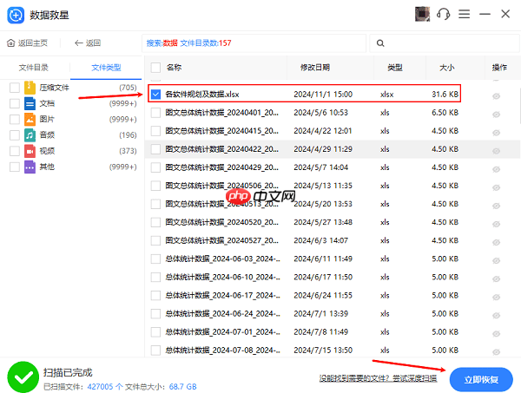Screen dimensions: 521x393
Task: Open the hamburger menu icon
Action: click(x=465, y=14)
